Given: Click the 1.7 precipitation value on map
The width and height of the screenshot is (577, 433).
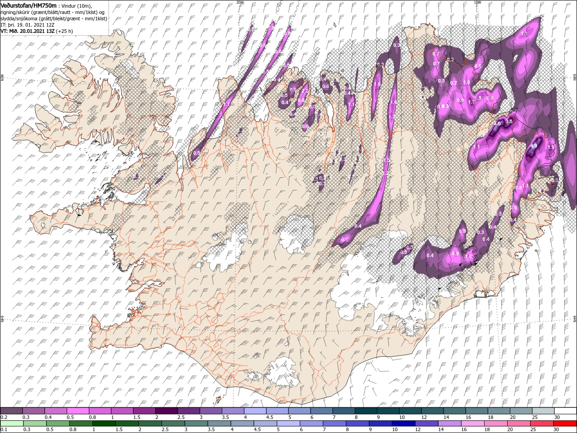Looking at the screenshot, I should [472, 102].
